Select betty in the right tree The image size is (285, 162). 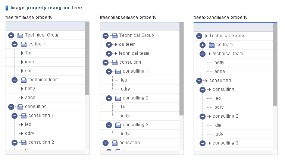(219, 63)
